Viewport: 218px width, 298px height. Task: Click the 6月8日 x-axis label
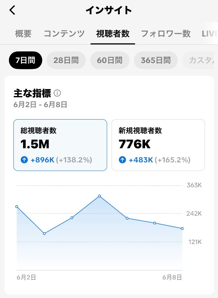click(x=172, y=278)
